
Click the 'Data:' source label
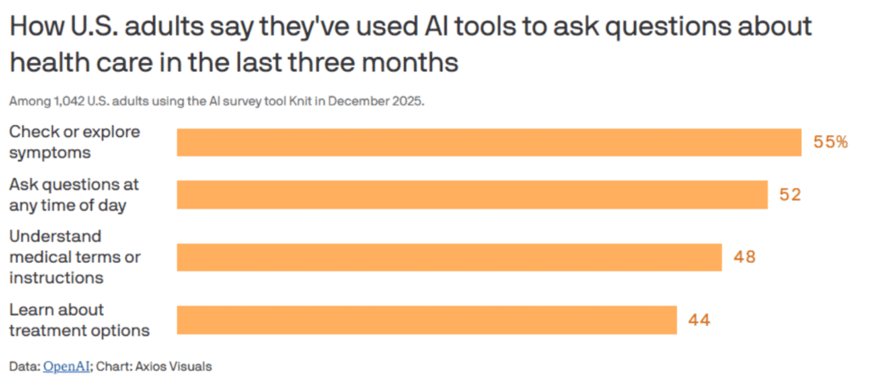(x=24, y=367)
